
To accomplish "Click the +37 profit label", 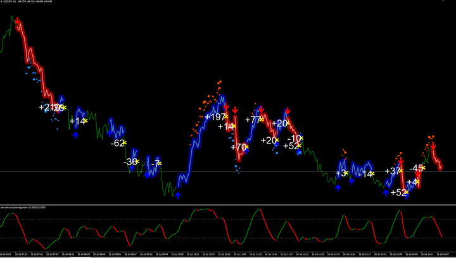I will coord(393,171).
